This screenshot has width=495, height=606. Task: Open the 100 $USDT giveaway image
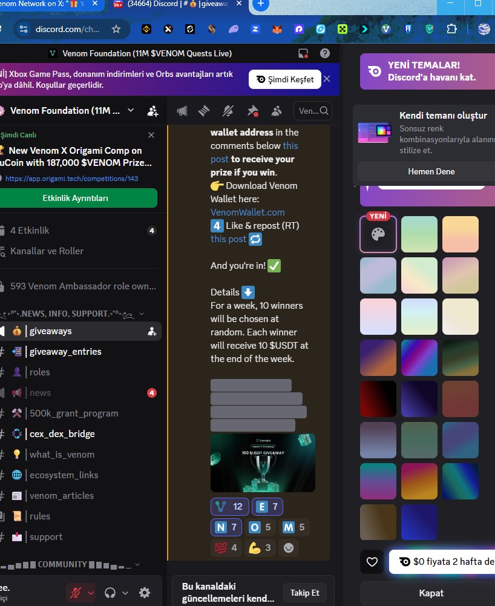click(x=263, y=463)
